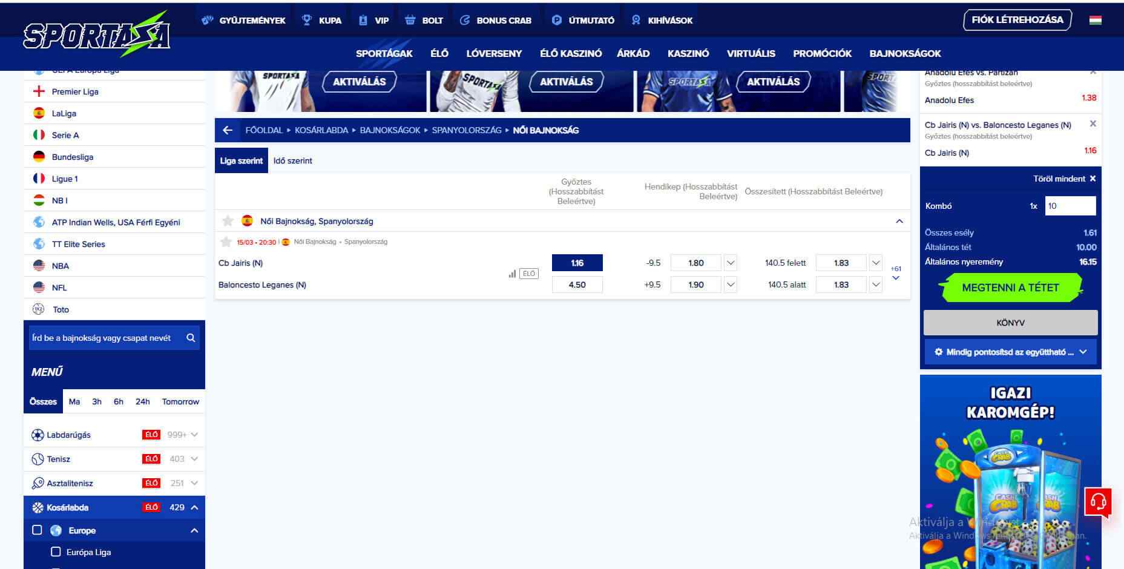Image resolution: width=1124 pixels, height=569 pixels.
Task: Expand Labdarúgás sport list
Action: (x=194, y=435)
